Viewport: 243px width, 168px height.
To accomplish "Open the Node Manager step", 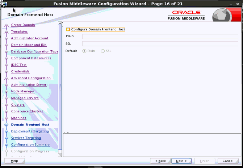I will coord(23,92).
